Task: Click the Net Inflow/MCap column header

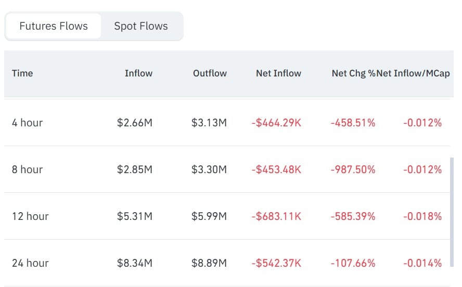Action: (413, 73)
